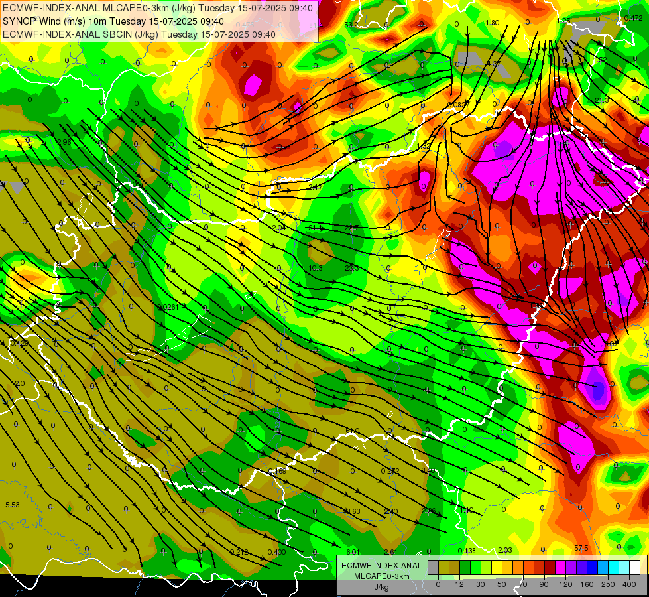
Task: Click the SBCIN header line in title box
Action: 139,34
